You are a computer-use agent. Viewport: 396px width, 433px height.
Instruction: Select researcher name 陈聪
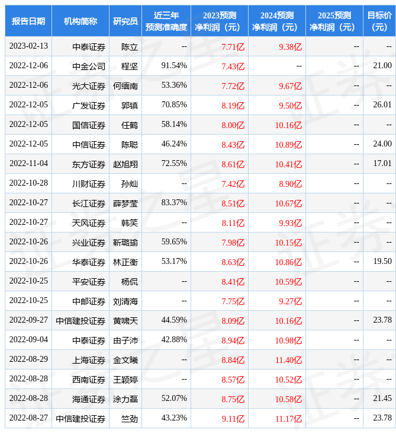click(130, 145)
